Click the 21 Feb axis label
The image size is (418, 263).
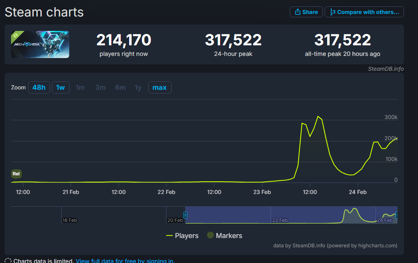[x=71, y=192]
